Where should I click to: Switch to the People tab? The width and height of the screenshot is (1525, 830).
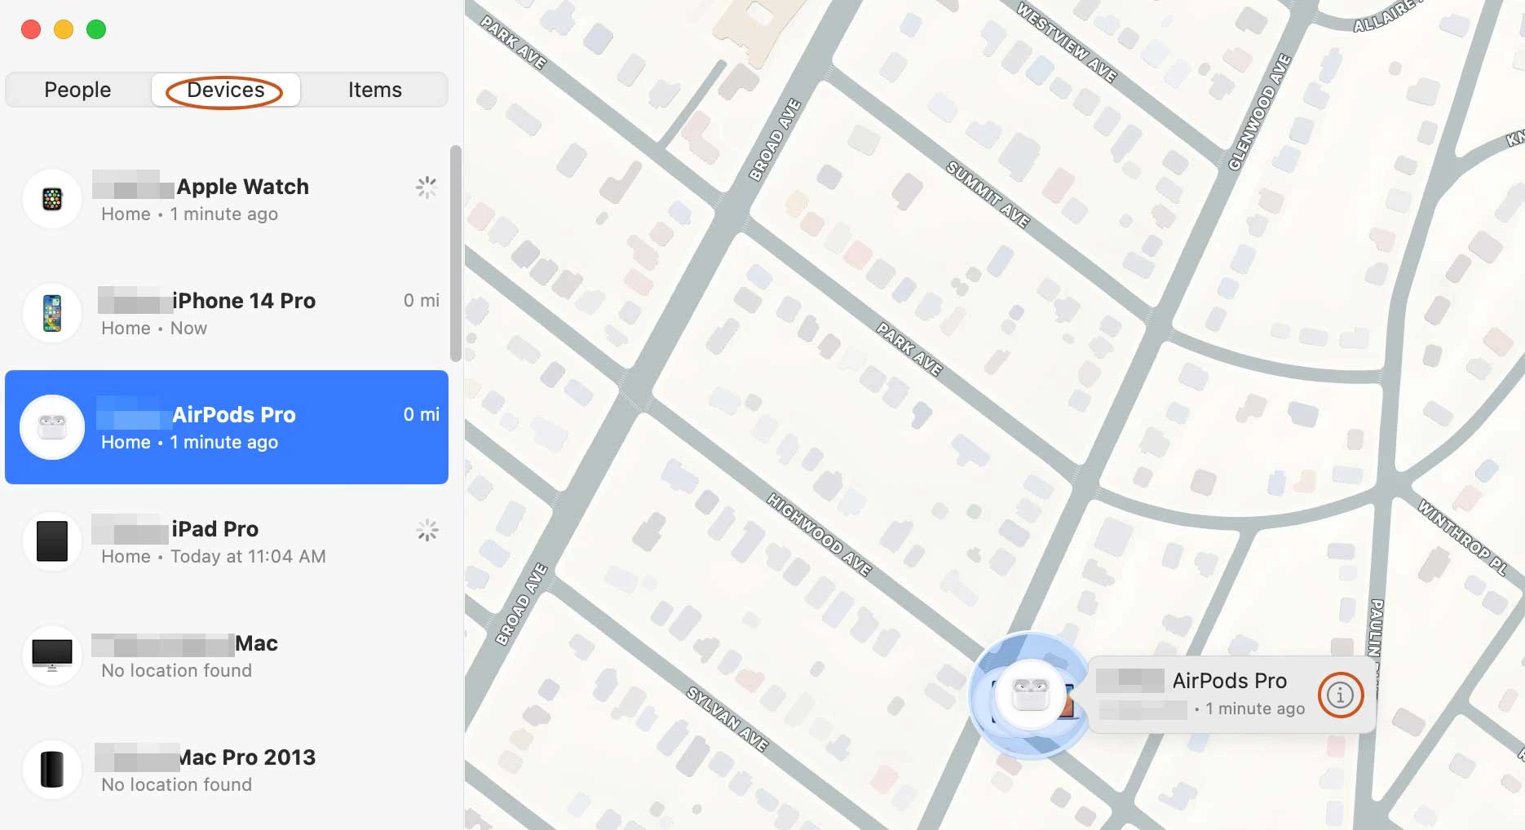(77, 90)
